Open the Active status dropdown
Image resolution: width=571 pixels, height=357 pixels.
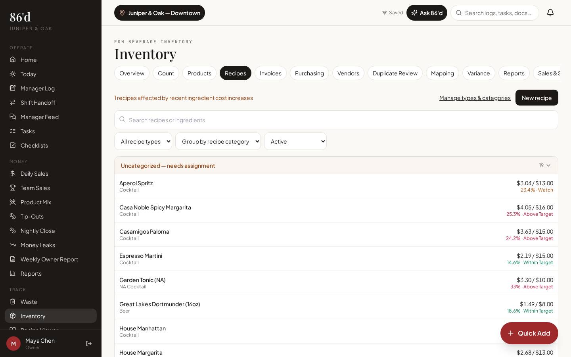click(295, 141)
